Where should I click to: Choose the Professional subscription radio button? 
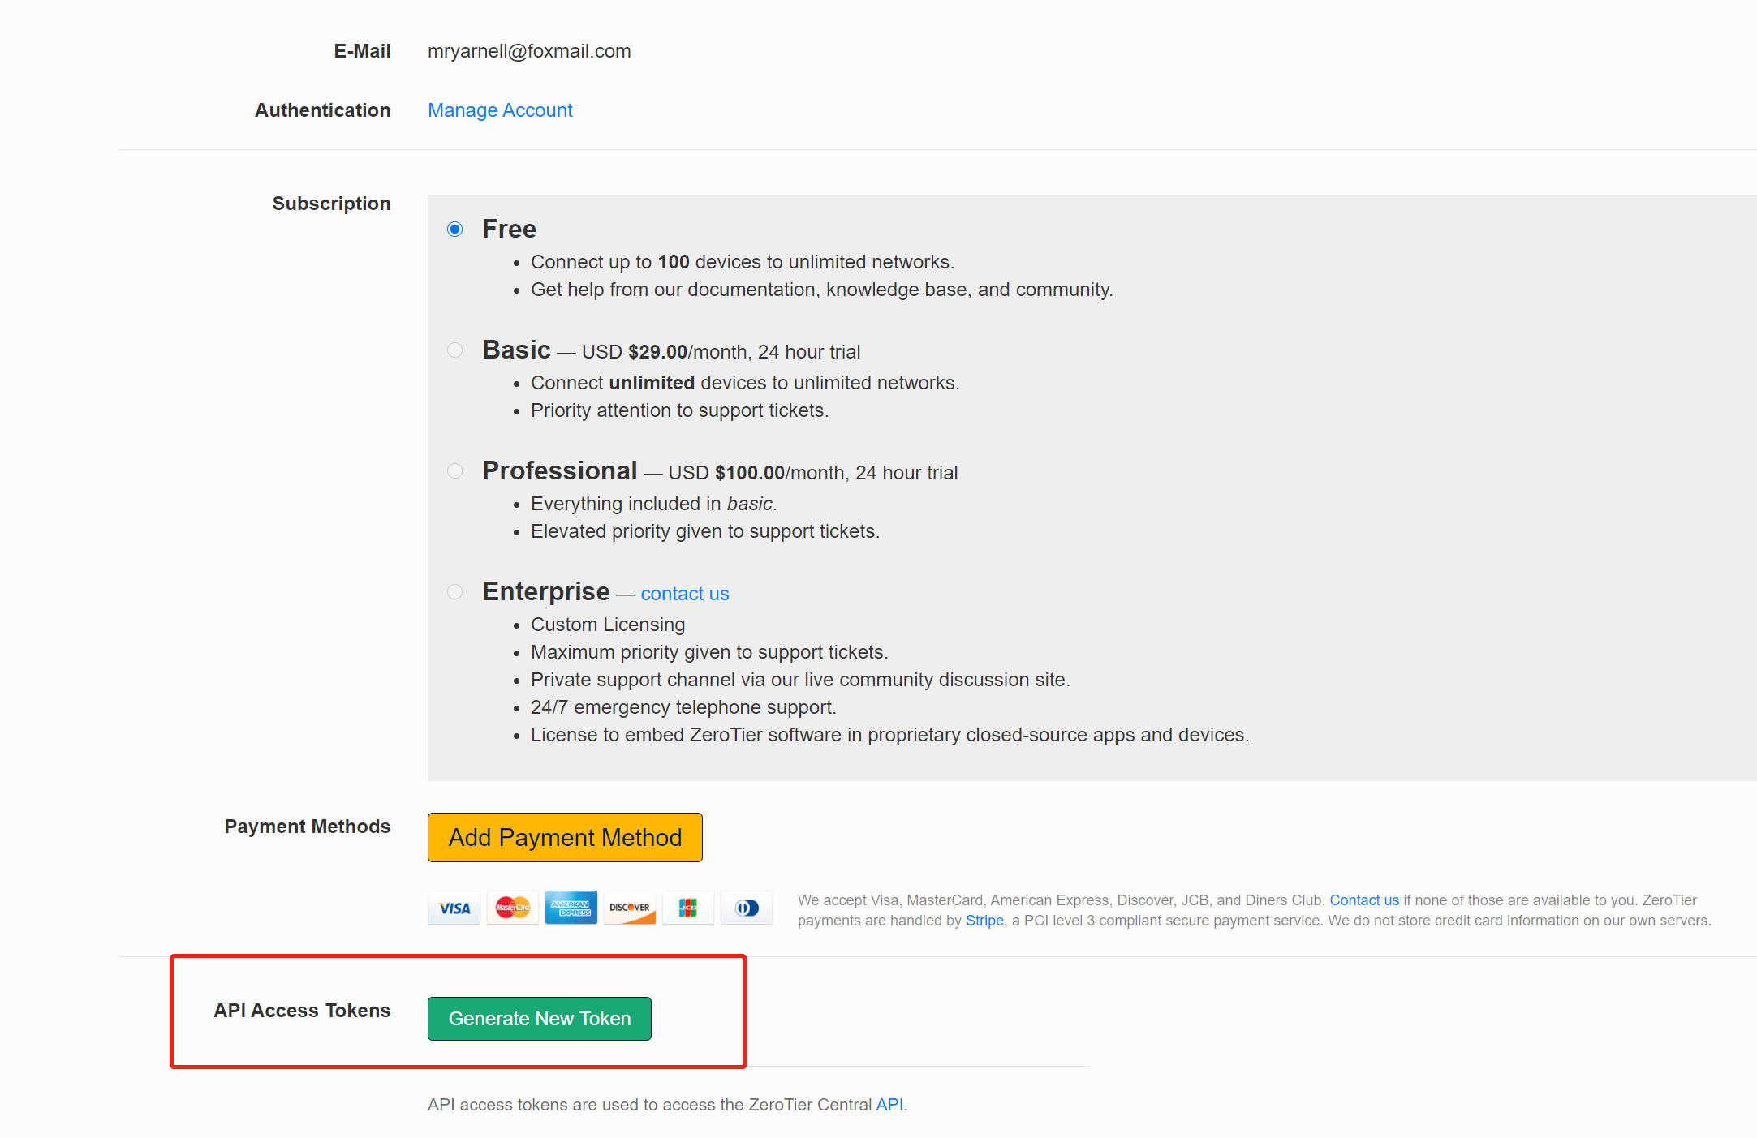coord(455,471)
